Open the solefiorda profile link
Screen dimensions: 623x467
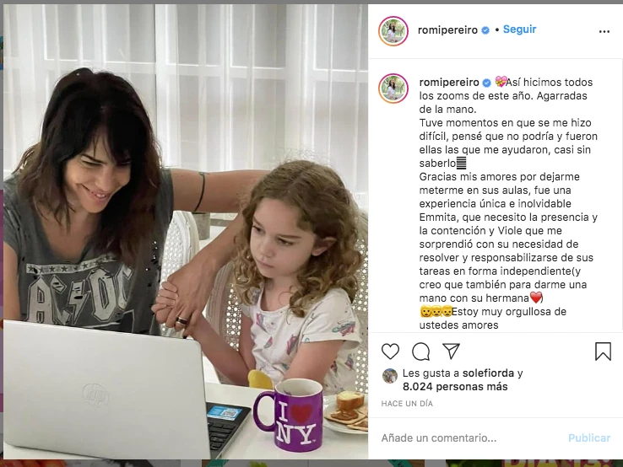click(x=488, y=373)
